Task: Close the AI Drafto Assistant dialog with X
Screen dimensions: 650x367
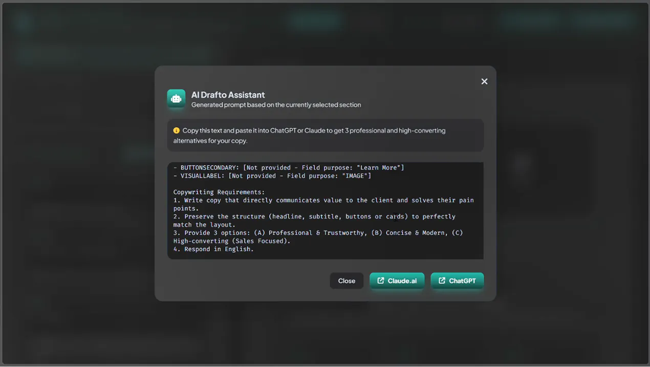Action: [484, 81]
